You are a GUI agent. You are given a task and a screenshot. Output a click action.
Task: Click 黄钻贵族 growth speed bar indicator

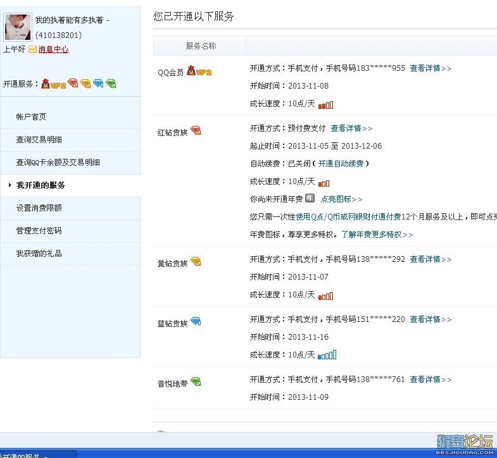[325, 296]
